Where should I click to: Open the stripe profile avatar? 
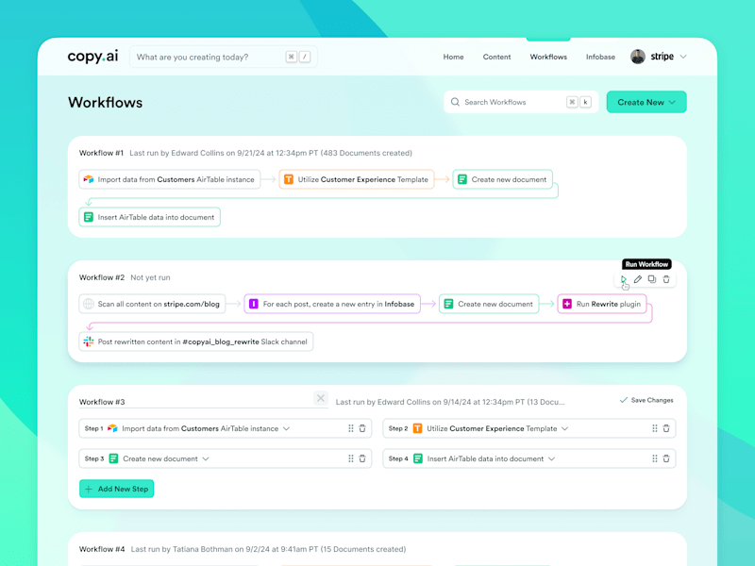pyautogui.click(x=638, y=57)
